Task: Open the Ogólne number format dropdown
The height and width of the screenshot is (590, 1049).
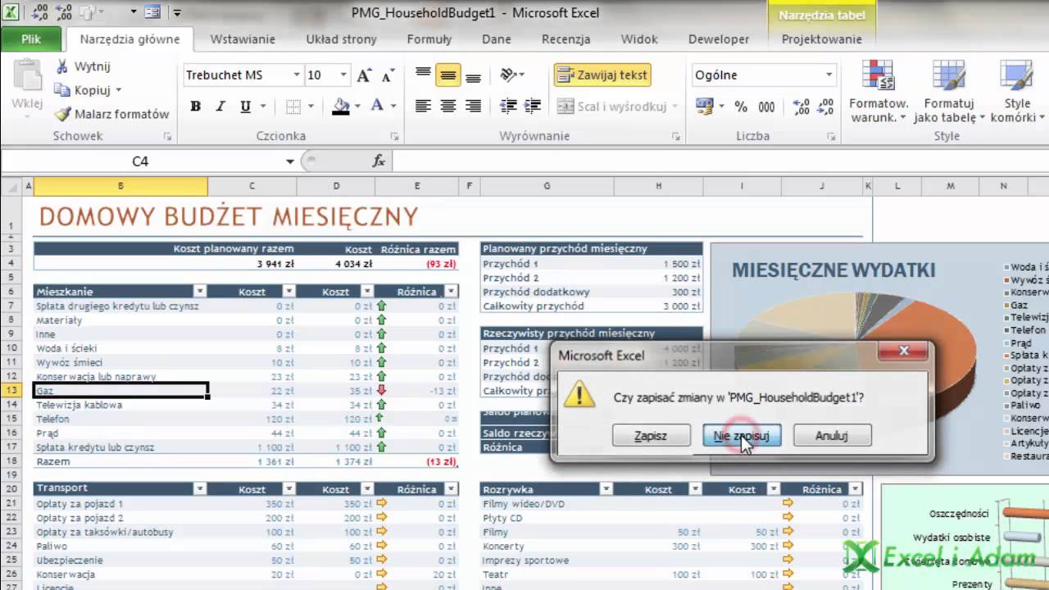Action: coord(829,75)
